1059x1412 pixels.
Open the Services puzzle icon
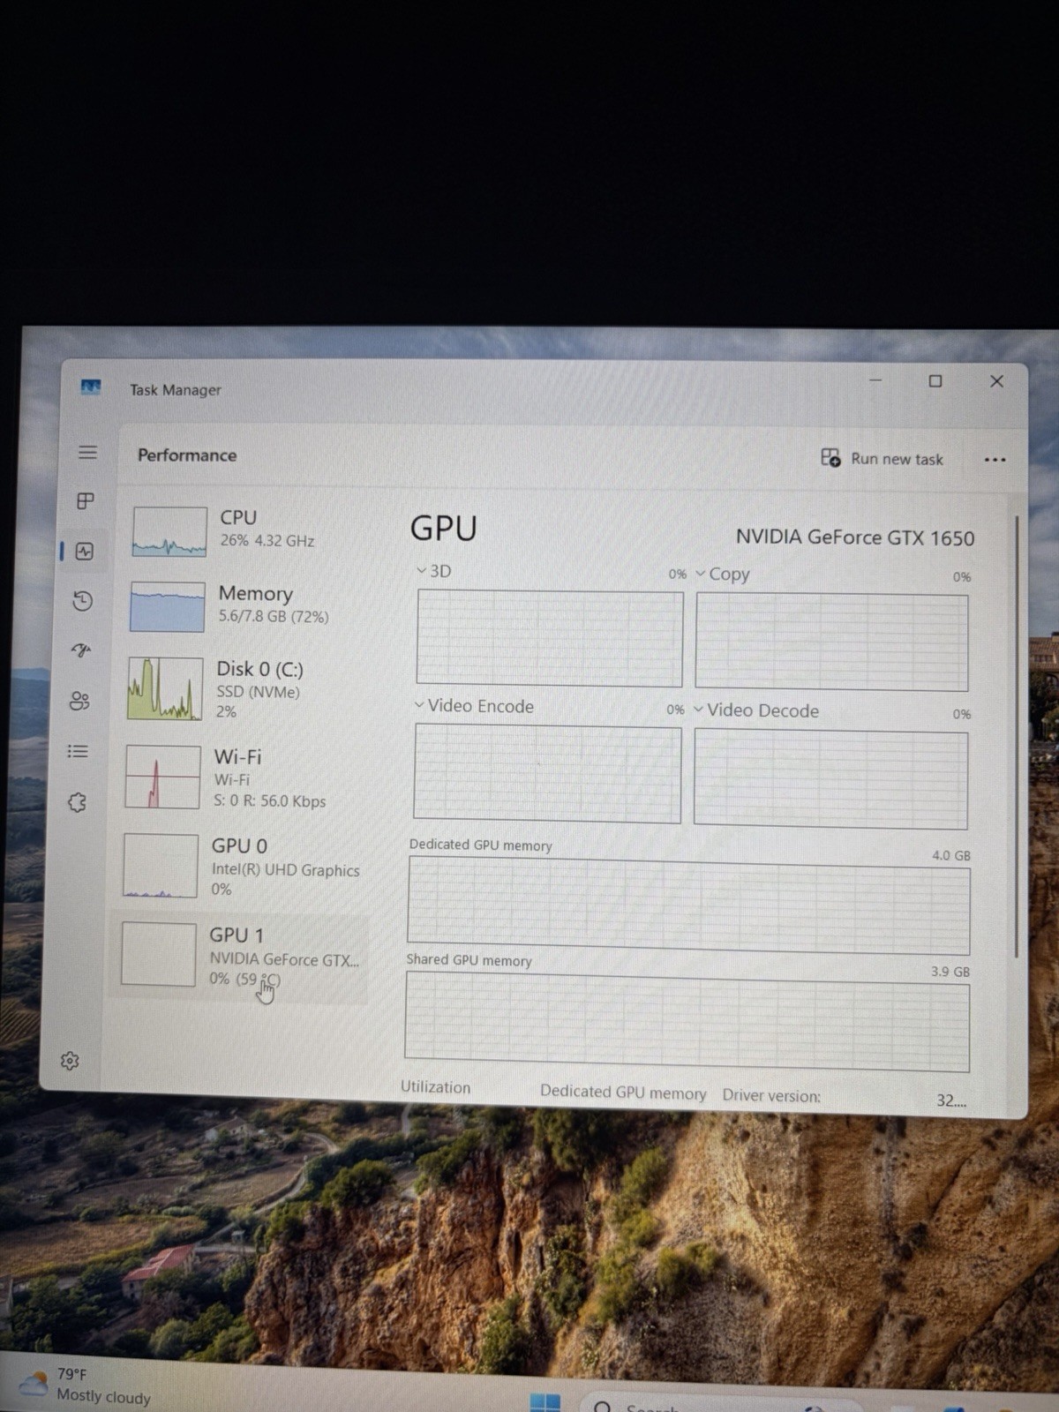77,802
